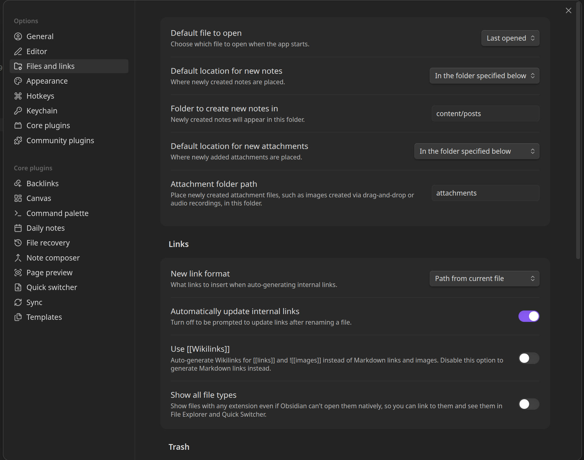Click the Attachment folder path field
This screenshot has width=584, height=460.
[485, 193]
